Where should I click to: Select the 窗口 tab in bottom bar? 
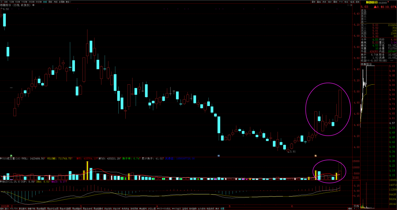pos(7,209)
